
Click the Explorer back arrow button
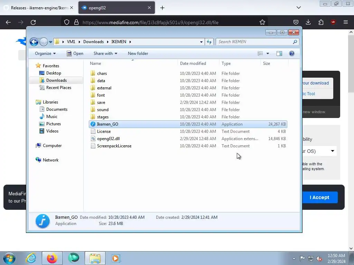click(x=34, y=42)
